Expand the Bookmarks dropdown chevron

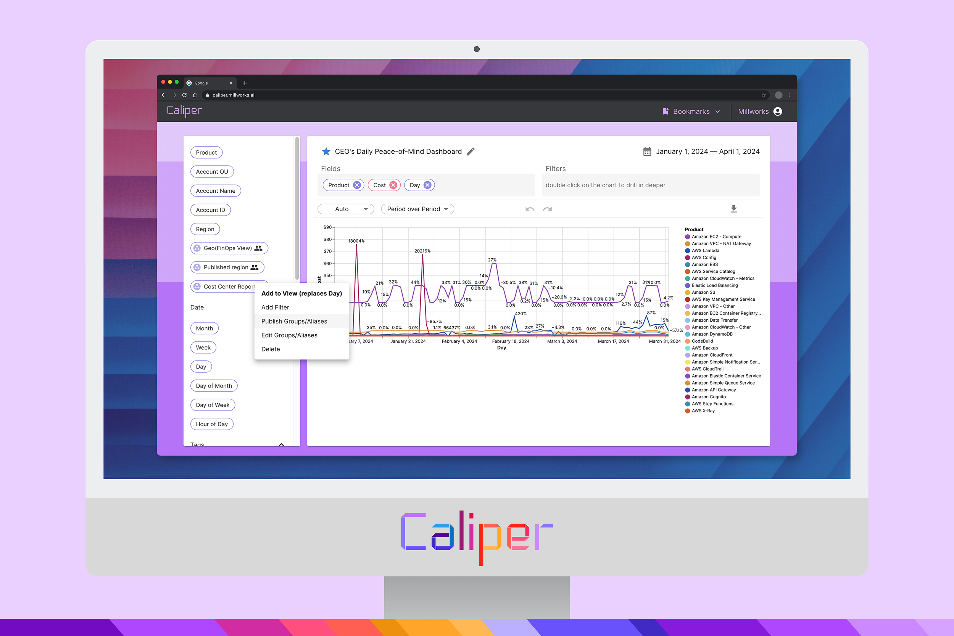pos(717,111)
